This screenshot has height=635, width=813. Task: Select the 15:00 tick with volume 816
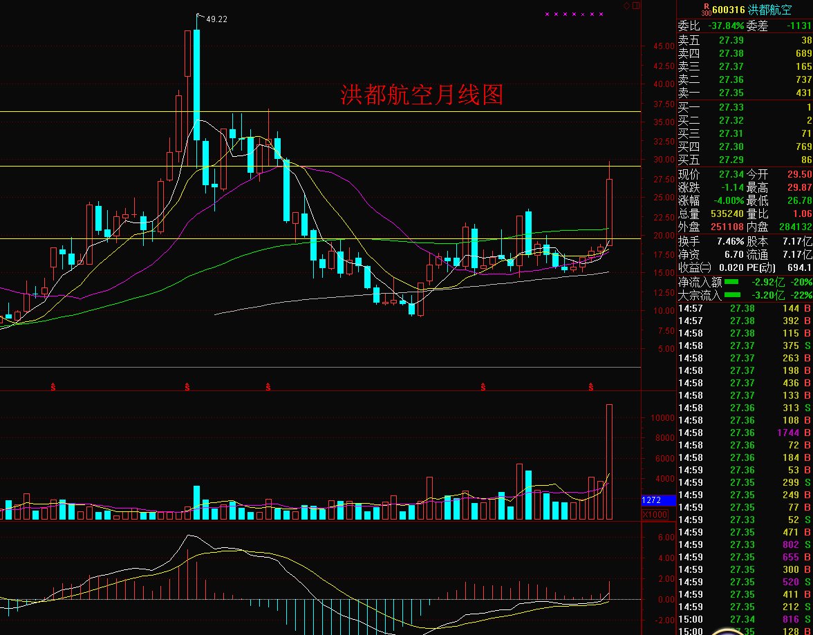point(745,619)
